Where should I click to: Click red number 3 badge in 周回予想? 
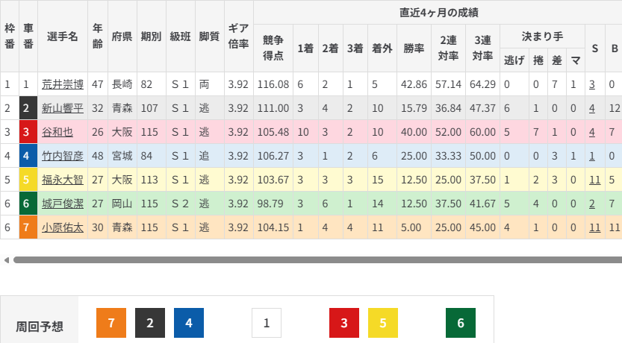point(344,323)
